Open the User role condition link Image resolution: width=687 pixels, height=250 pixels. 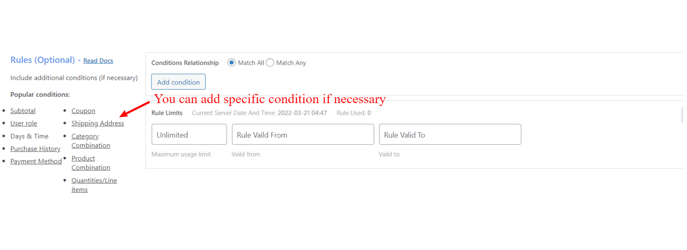pos(24,124)
